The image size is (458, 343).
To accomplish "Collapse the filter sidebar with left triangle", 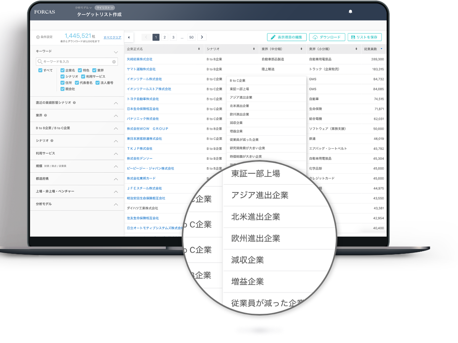I will tap(129, 37).
